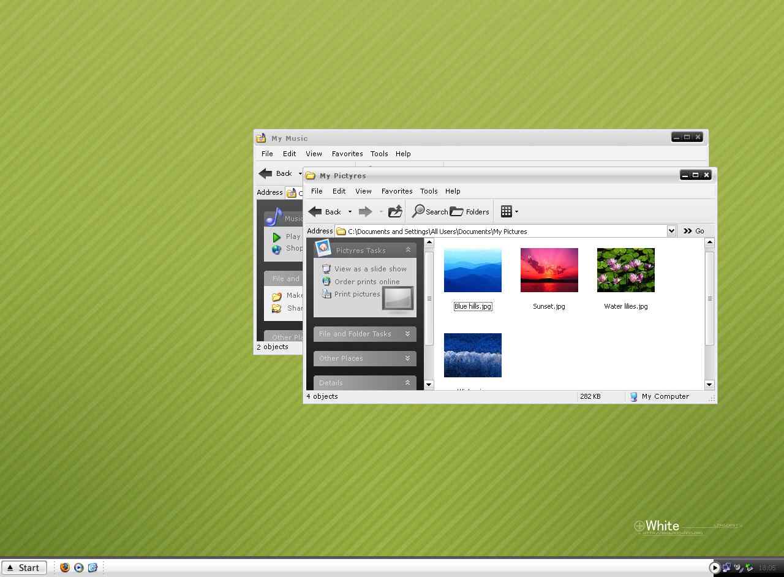Toggle the Folders pane in My Pictures
Viewport: 784px width, 577px height.
(469, 211)
